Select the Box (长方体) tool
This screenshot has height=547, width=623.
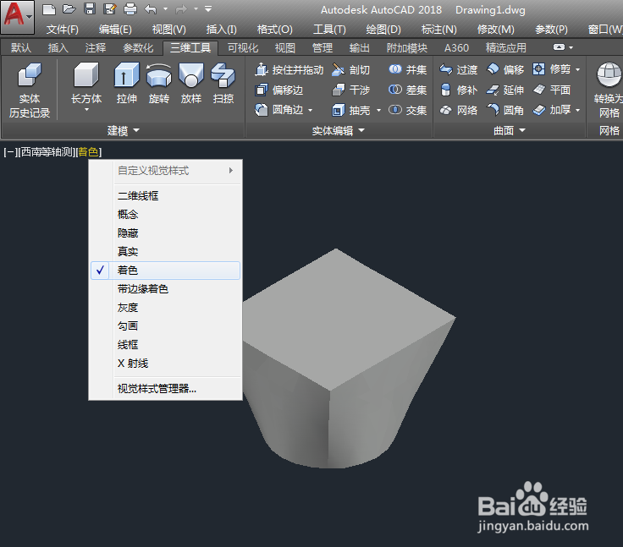tap(86, 83)
